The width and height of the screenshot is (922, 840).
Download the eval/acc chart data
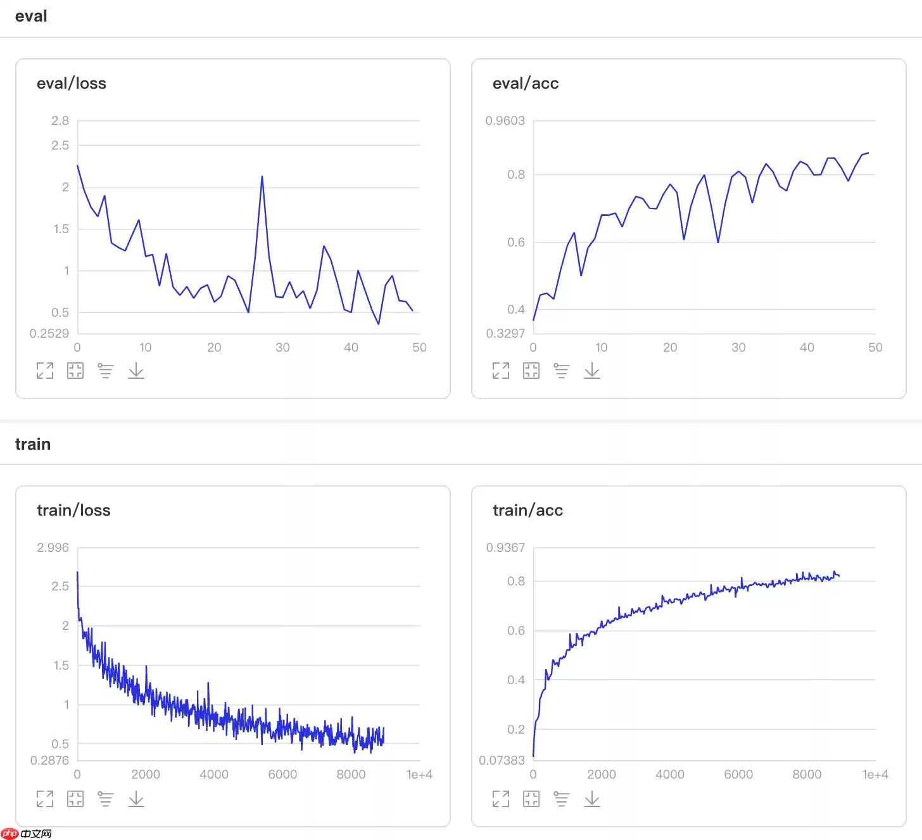(x=592, y=371)
